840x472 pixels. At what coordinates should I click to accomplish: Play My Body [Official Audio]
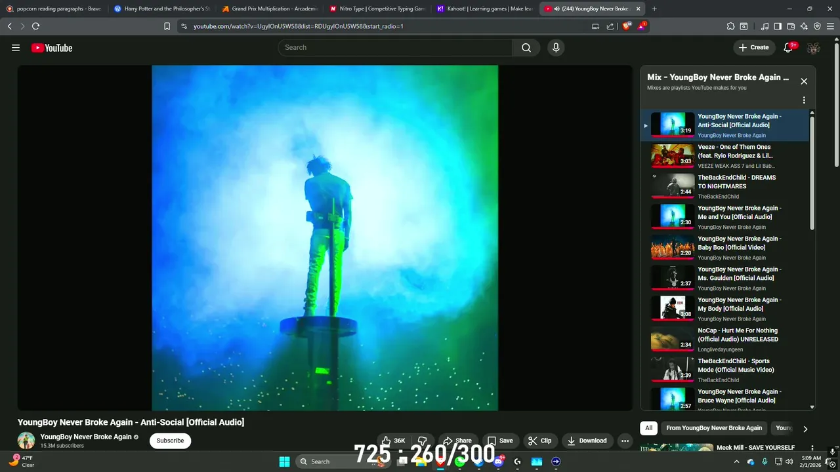click(x=725, y=308)
